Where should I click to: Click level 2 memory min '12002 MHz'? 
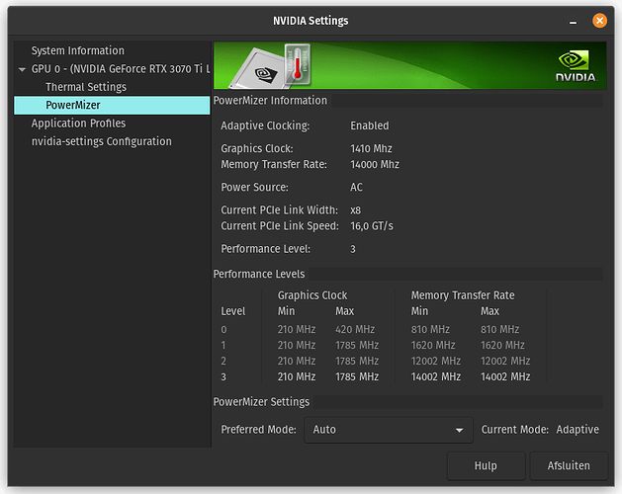pyautogui.click(x=436, y=362)
